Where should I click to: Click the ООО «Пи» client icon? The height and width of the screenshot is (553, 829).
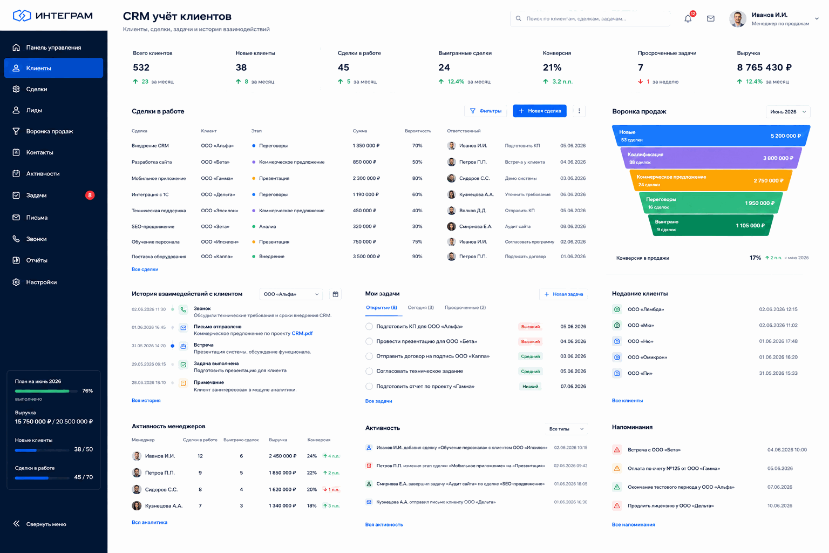tap(617, 373)
